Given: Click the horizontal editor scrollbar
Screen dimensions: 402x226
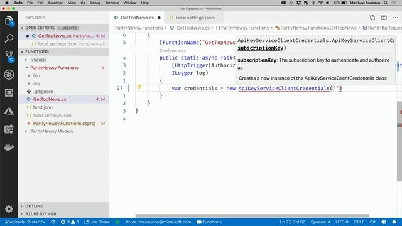Looking at the screenshot, I should coord(253,215).
